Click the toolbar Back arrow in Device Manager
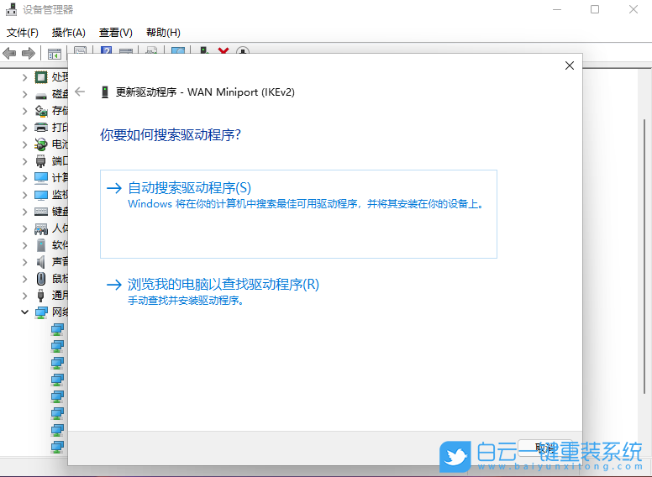Image resolution: width=652 pixels, height=477 pixels. pos(9,53)
